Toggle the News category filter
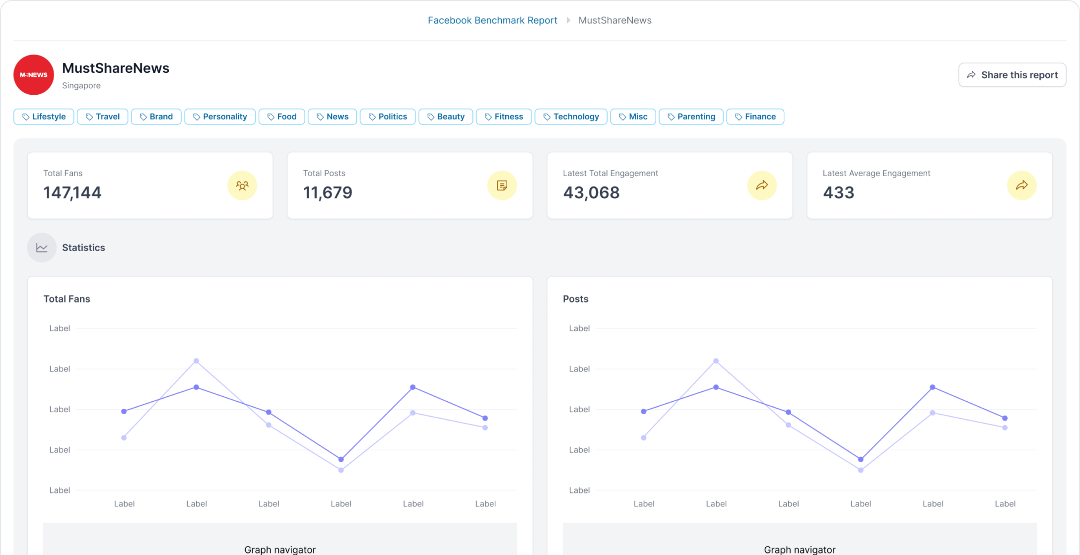The height and width of the screenshot is (555, 1080). 332,117
